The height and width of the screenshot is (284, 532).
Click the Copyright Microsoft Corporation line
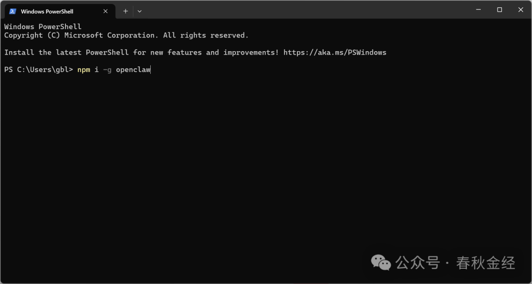coord(126,35)
